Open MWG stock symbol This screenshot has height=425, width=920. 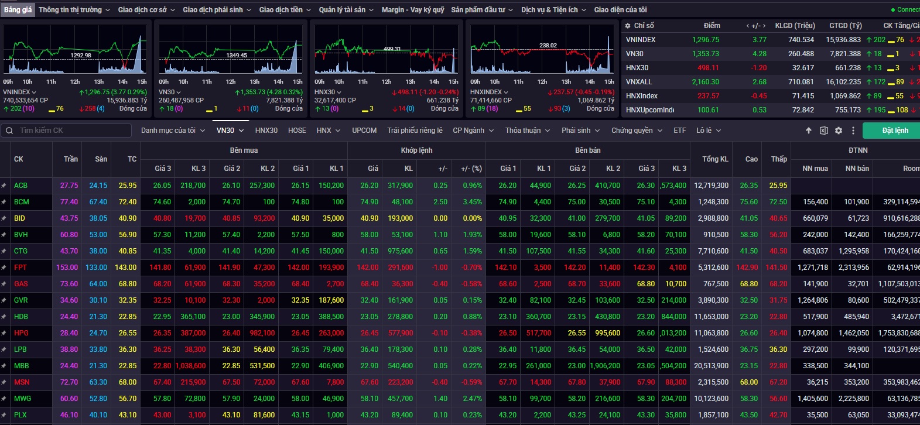22,399
